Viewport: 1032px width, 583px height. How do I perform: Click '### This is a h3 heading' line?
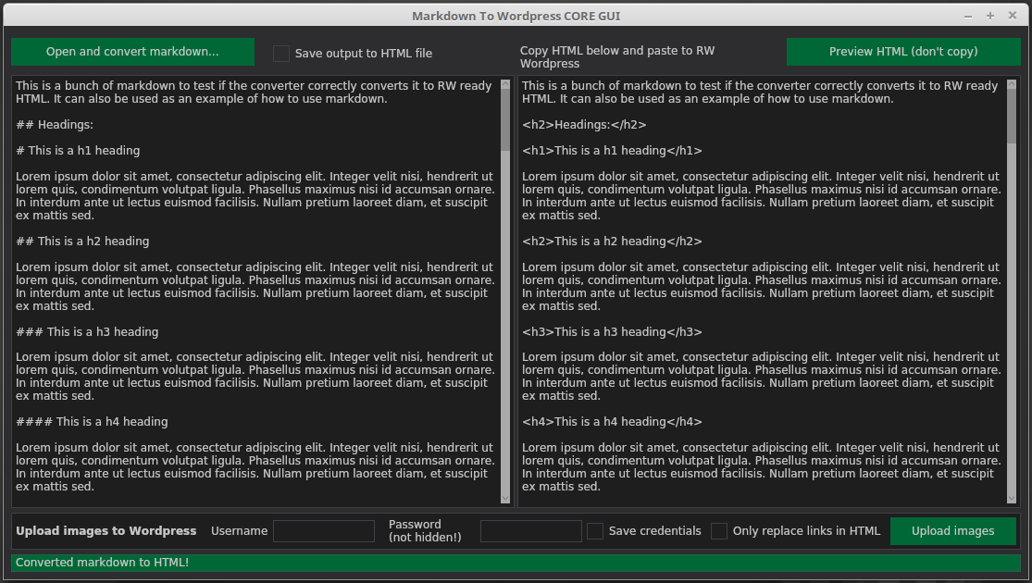(87, 331)
